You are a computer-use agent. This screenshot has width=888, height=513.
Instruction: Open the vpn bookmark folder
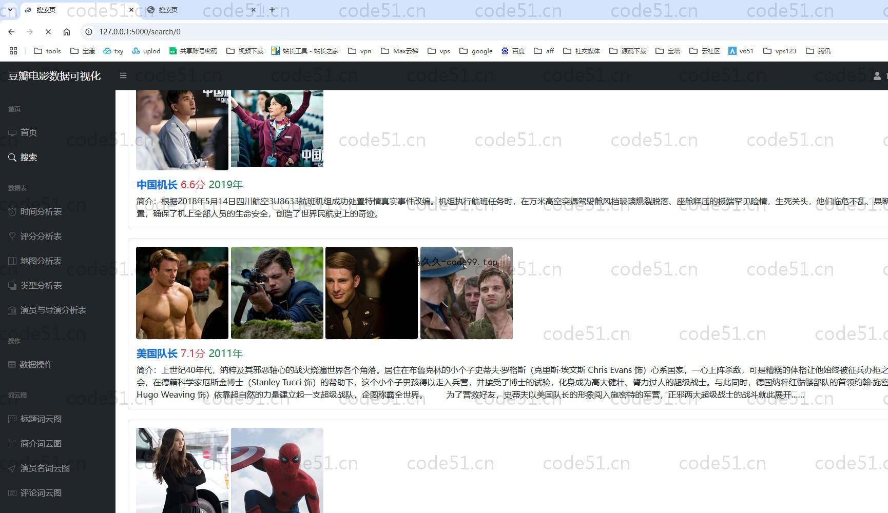(x=359, y=51)
